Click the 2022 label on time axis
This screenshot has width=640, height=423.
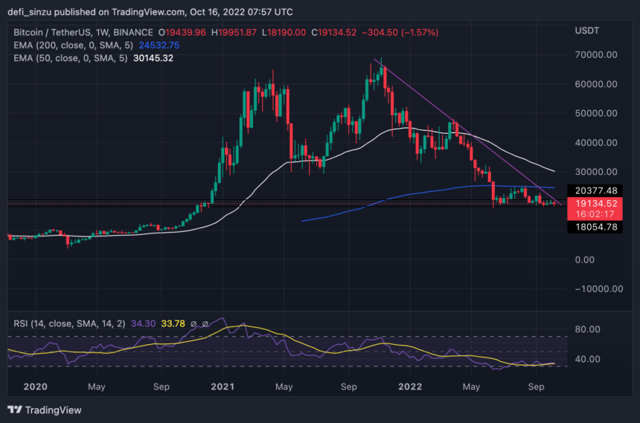point(410,387)
